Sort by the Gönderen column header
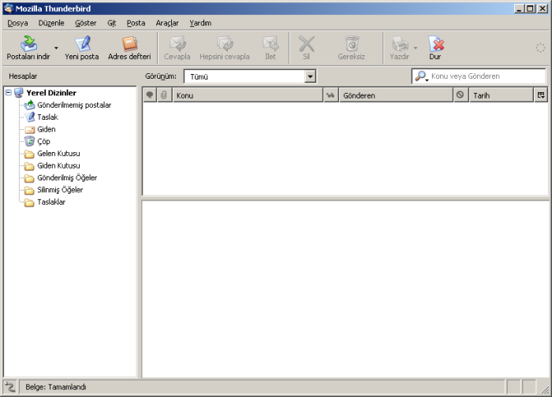The width and height of the screenshot is (552, 397). tap(396, 95)
